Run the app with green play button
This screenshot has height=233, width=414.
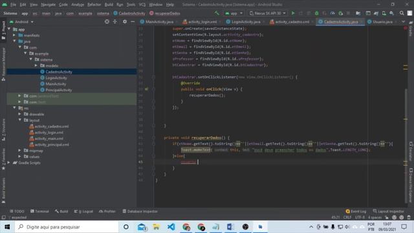293,13
